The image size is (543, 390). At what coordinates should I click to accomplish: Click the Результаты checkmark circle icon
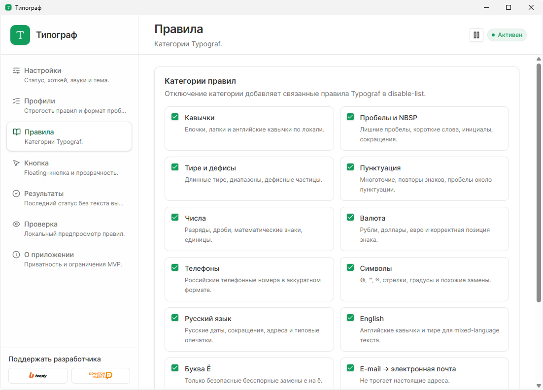pyautogui.click(x=16, y=194)
